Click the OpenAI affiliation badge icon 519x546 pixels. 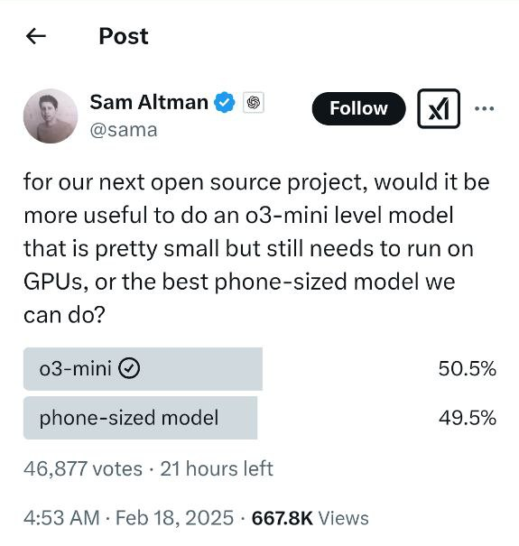pos(254,102)
